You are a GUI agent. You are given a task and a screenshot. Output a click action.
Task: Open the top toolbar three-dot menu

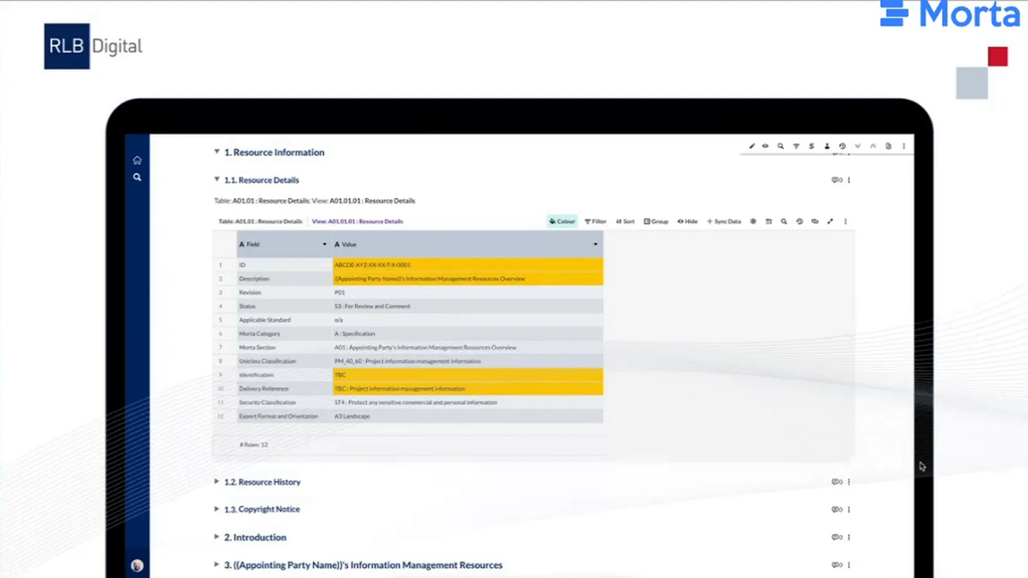point(904,146)
